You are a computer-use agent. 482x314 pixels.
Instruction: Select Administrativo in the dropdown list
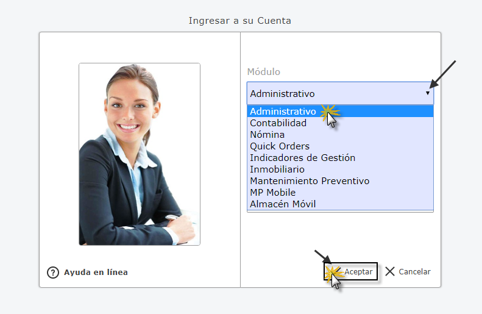click(340, 112)
